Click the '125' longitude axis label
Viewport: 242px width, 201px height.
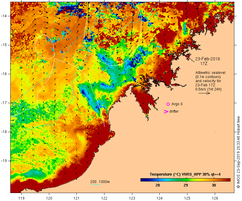187,198
